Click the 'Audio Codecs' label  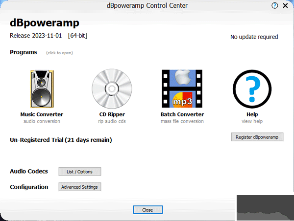29,172
